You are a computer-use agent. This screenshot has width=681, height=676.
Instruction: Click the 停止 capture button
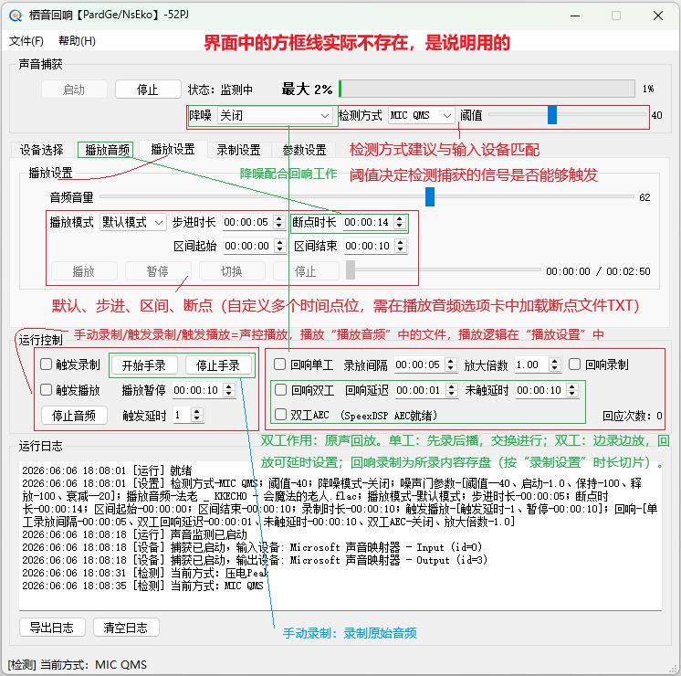[148, 90]
